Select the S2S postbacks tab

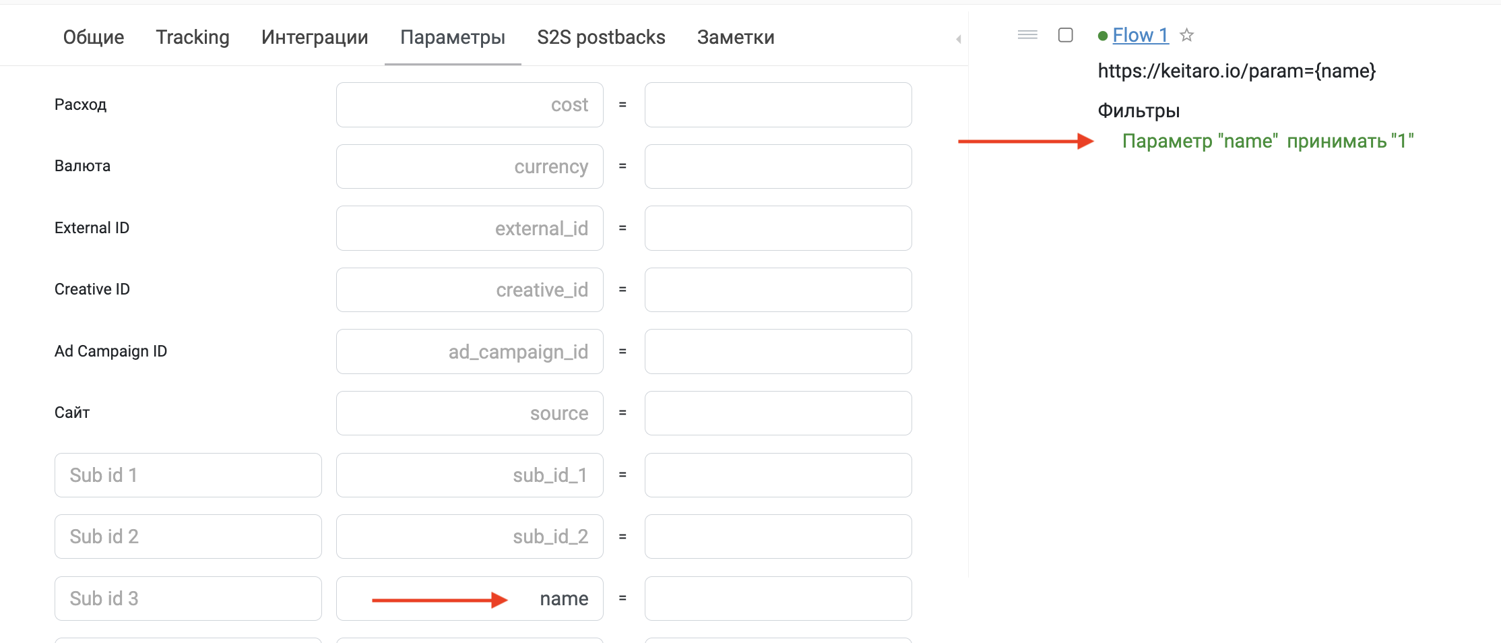(601, 37)
